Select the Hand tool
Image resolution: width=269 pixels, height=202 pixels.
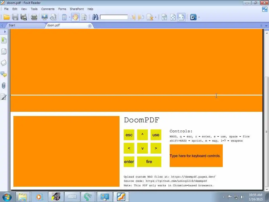[x=75, y=17]
